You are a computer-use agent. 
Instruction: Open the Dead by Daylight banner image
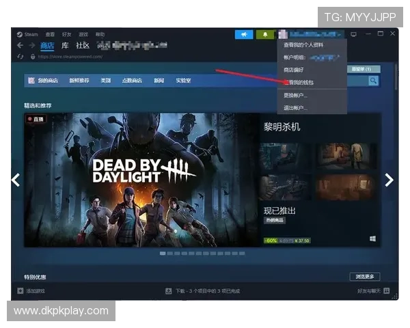[x=142, y=180]
